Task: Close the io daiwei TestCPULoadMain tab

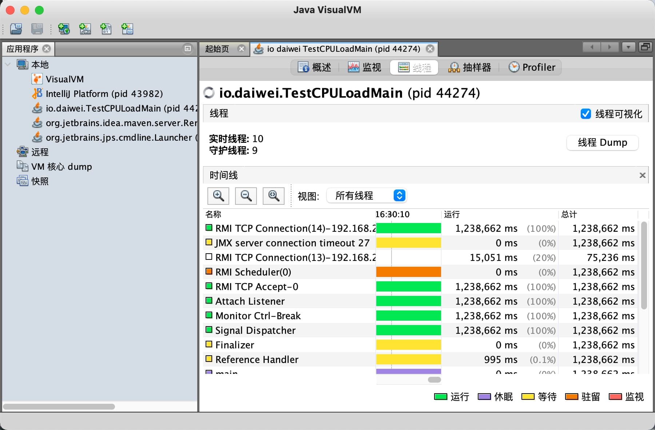Action: click(x=430, y=49)
